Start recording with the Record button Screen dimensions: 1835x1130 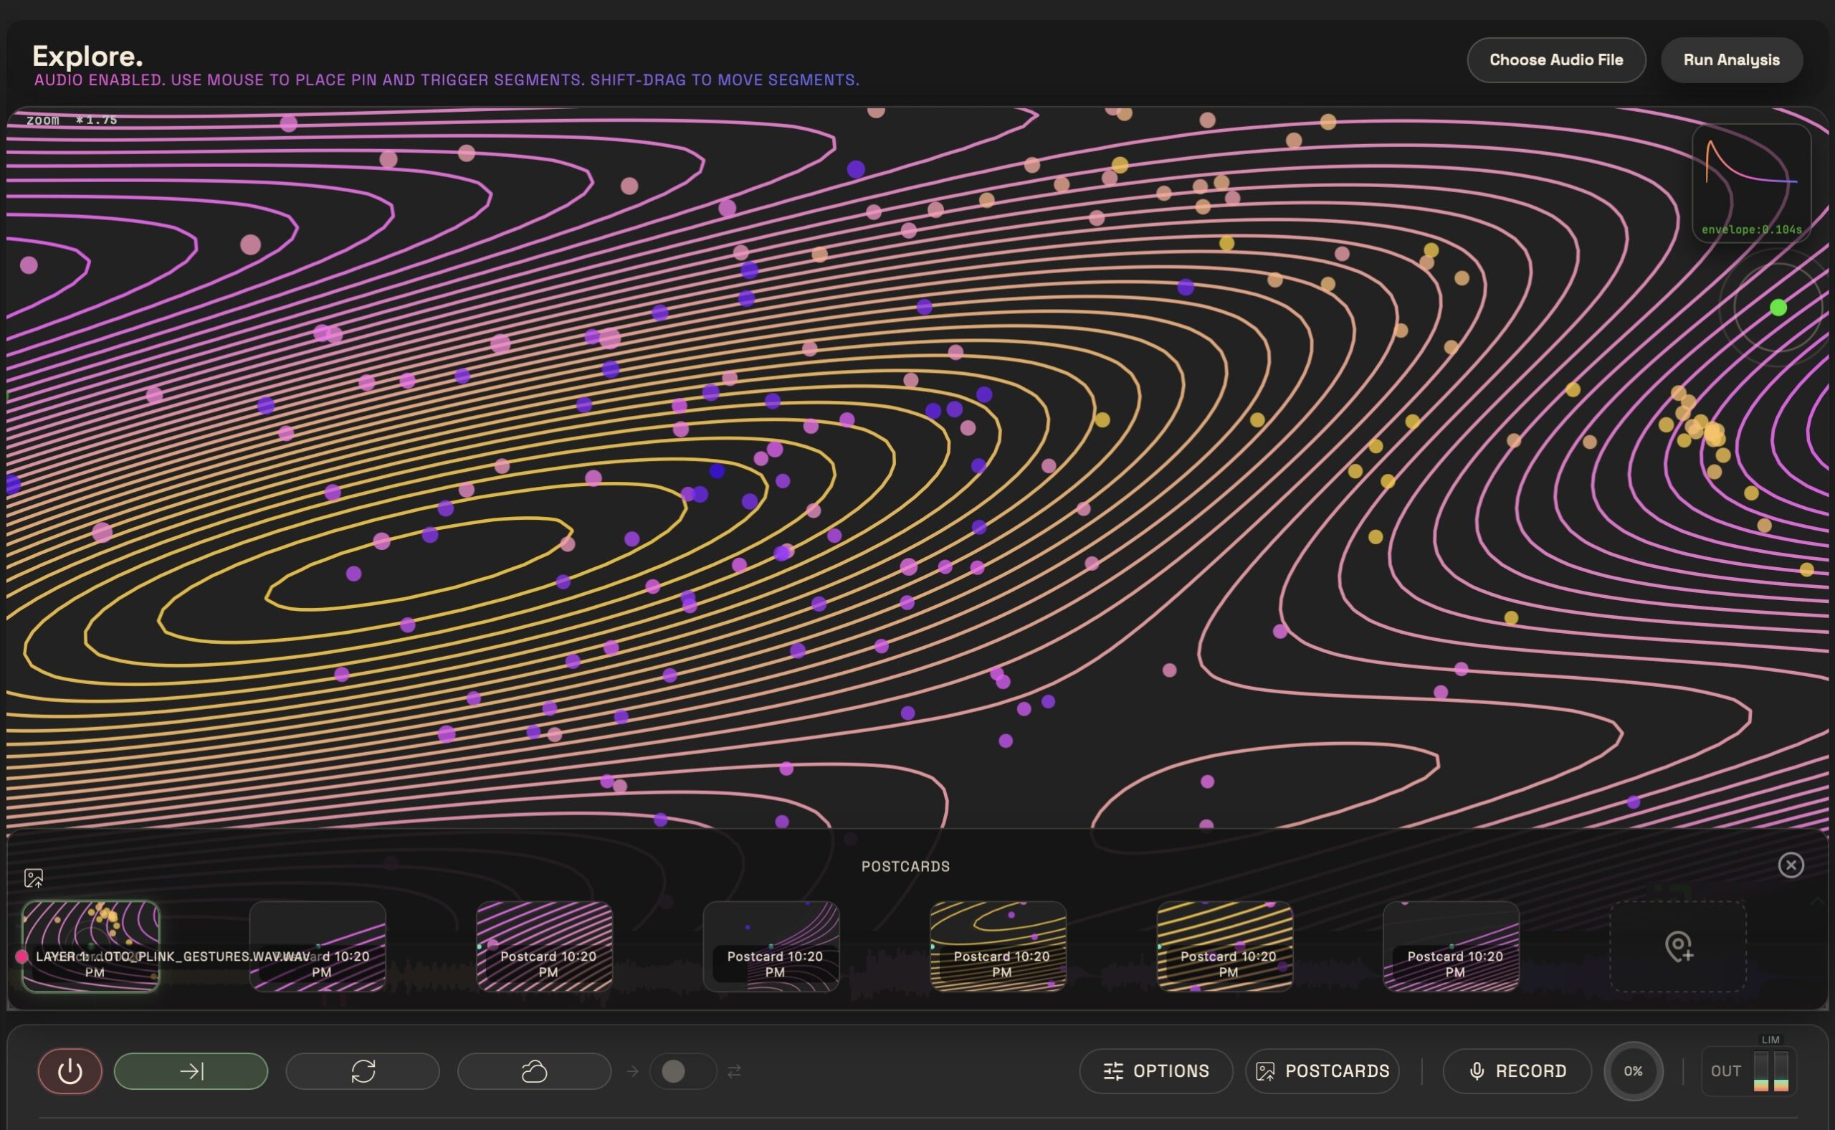click(x=1517, y=1071)
